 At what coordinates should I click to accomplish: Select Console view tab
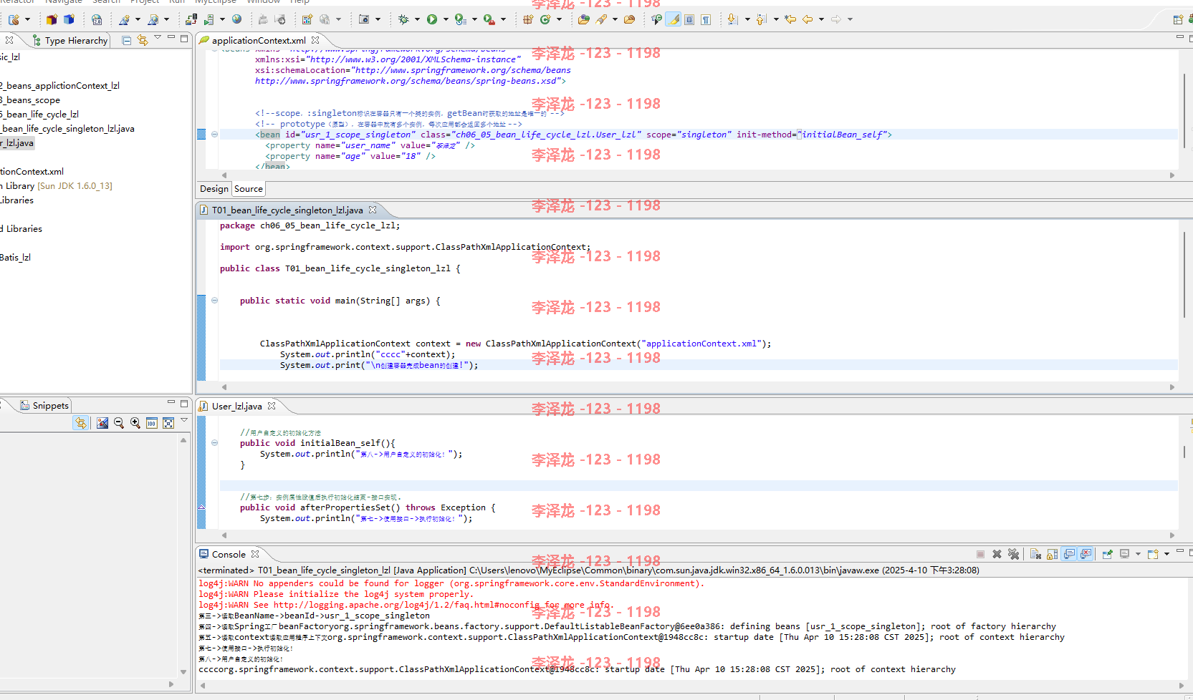point(229,554)
